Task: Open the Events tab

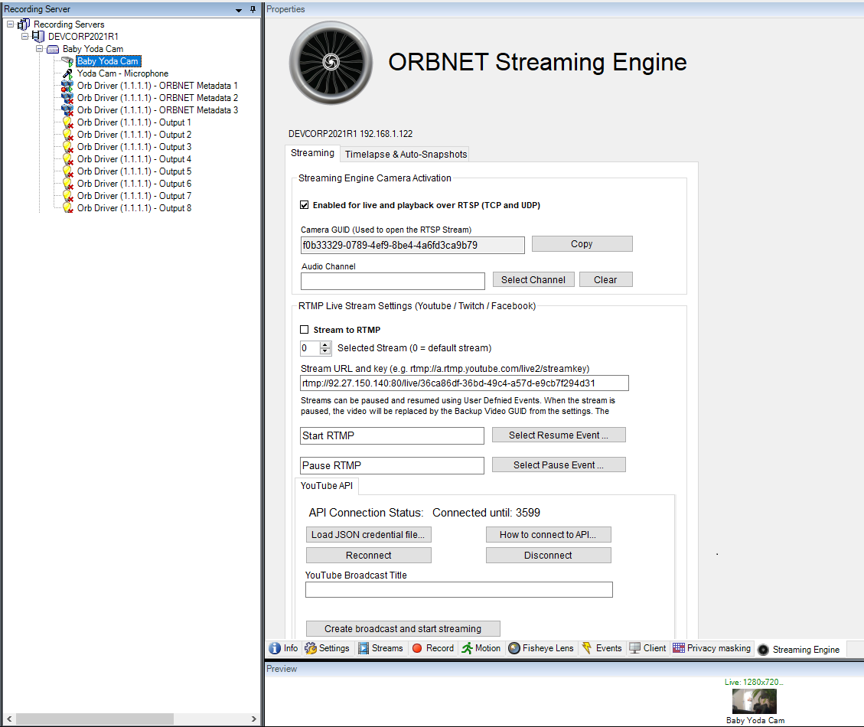Action: click(602, 648)
